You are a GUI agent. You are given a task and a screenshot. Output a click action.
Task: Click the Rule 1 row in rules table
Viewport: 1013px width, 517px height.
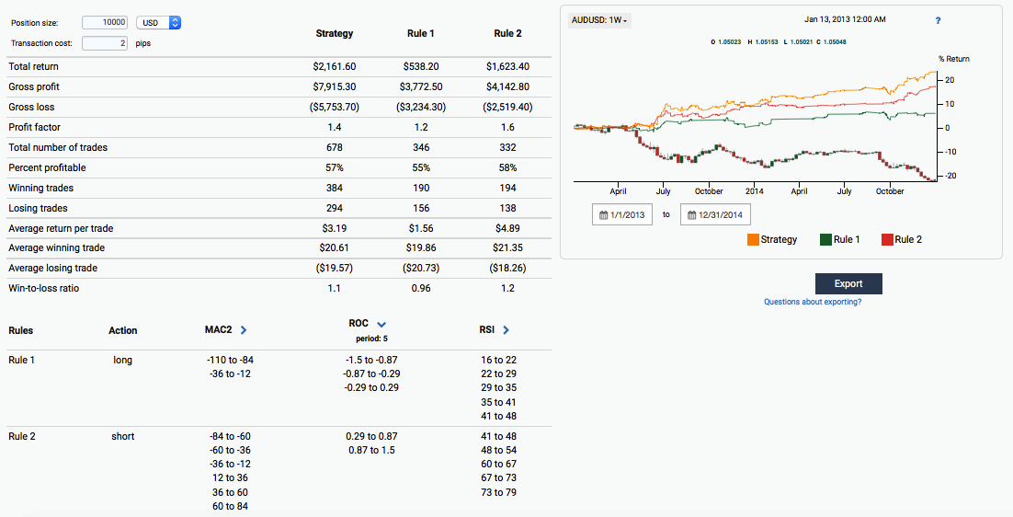(279, 388)
